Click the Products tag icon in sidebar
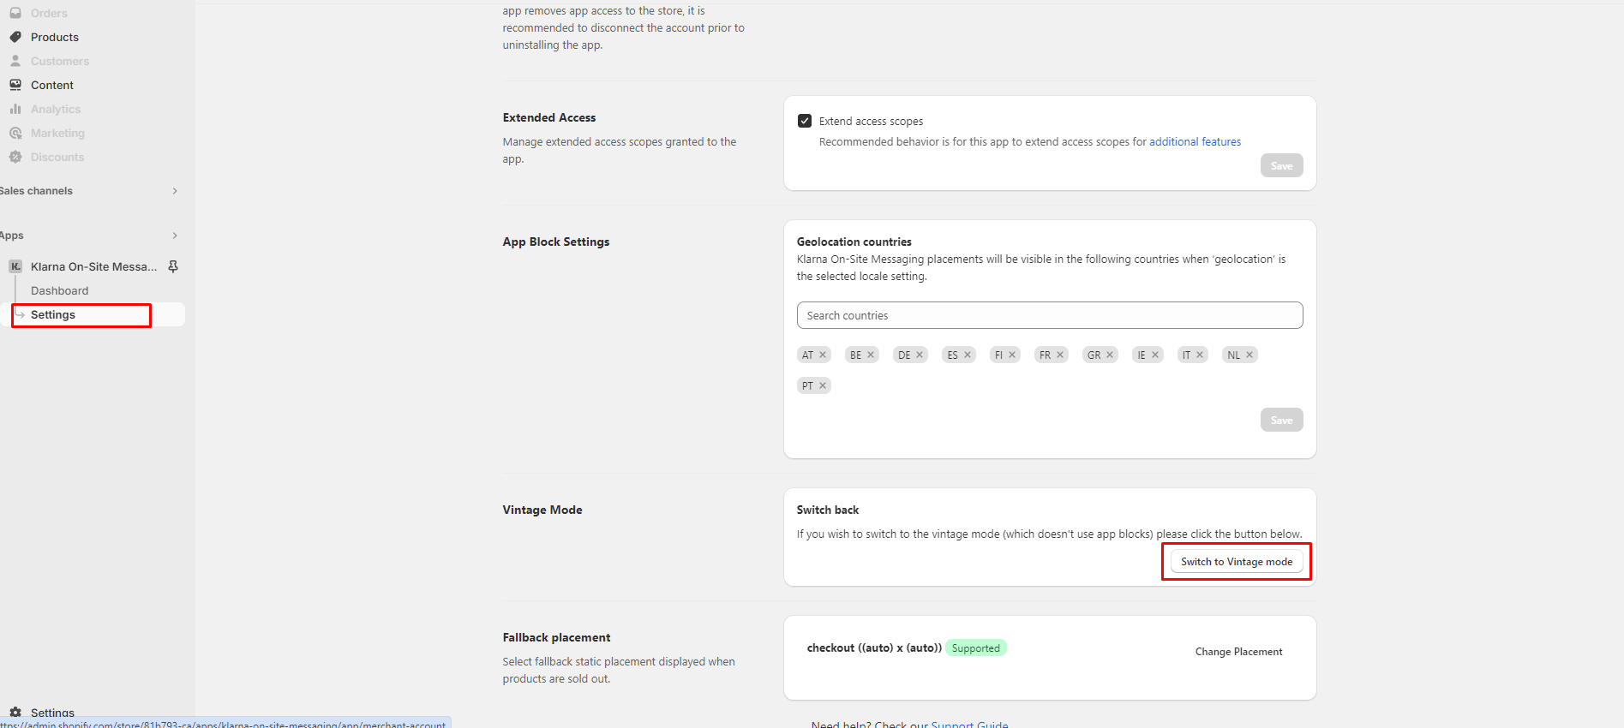The width and height of the screenshot is (1624, 728). click(15, 37)
